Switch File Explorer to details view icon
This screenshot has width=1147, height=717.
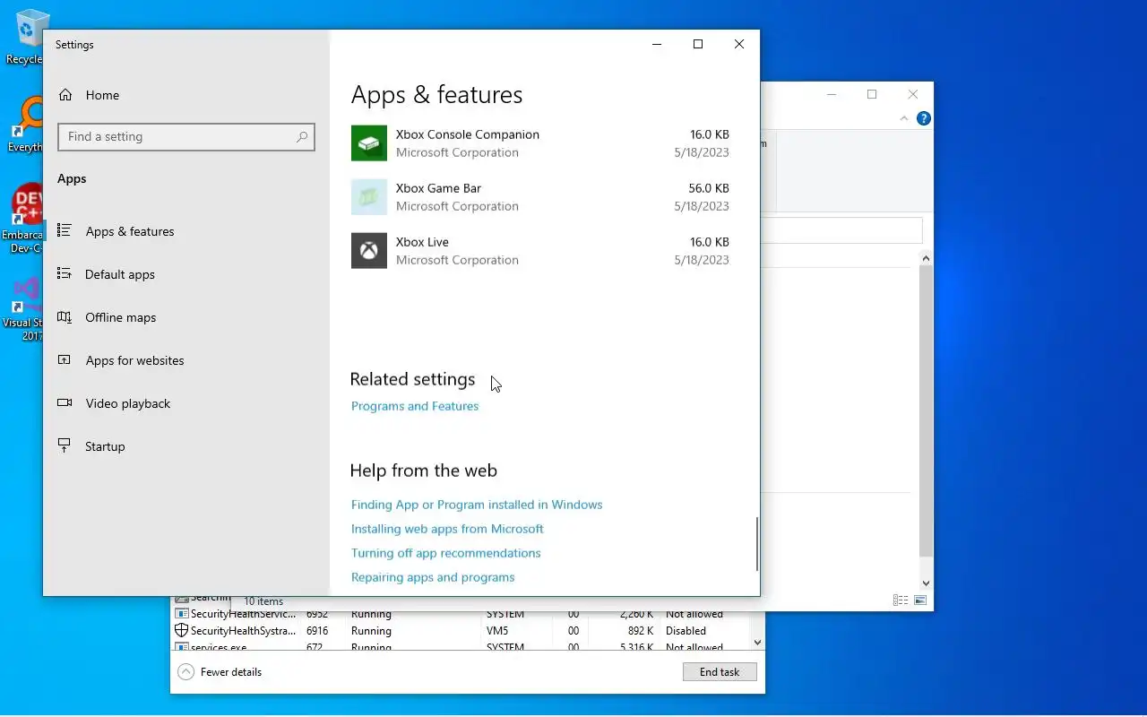coord(901,600)
